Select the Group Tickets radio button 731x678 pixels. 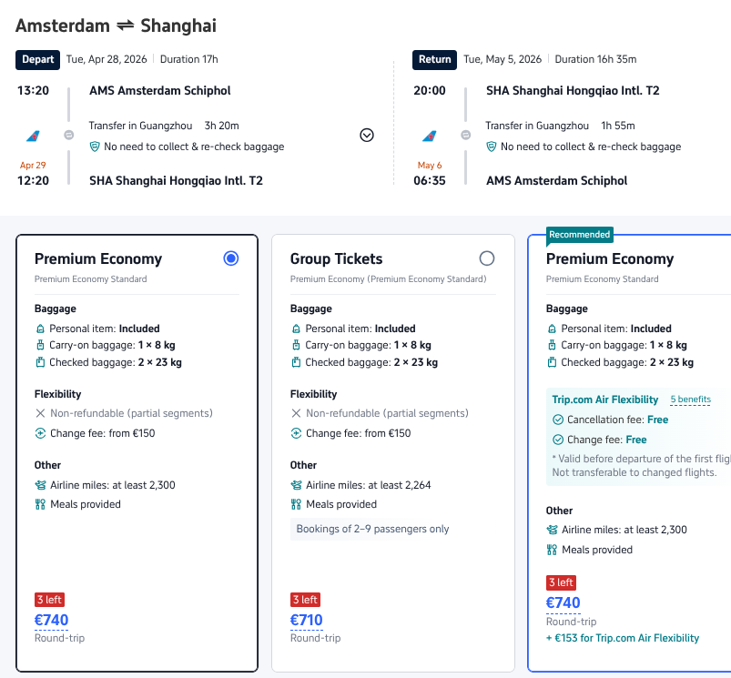(487, 258)
